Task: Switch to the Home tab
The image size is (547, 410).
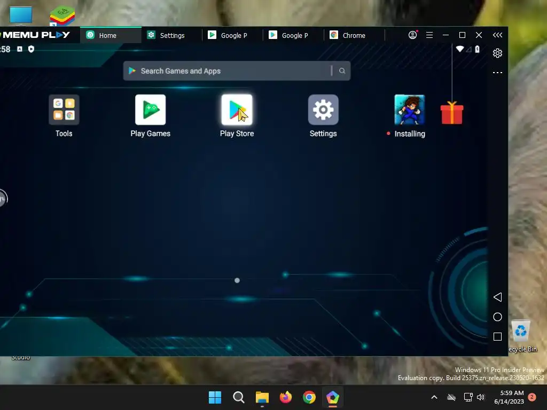Action: (x=111, y=35)
